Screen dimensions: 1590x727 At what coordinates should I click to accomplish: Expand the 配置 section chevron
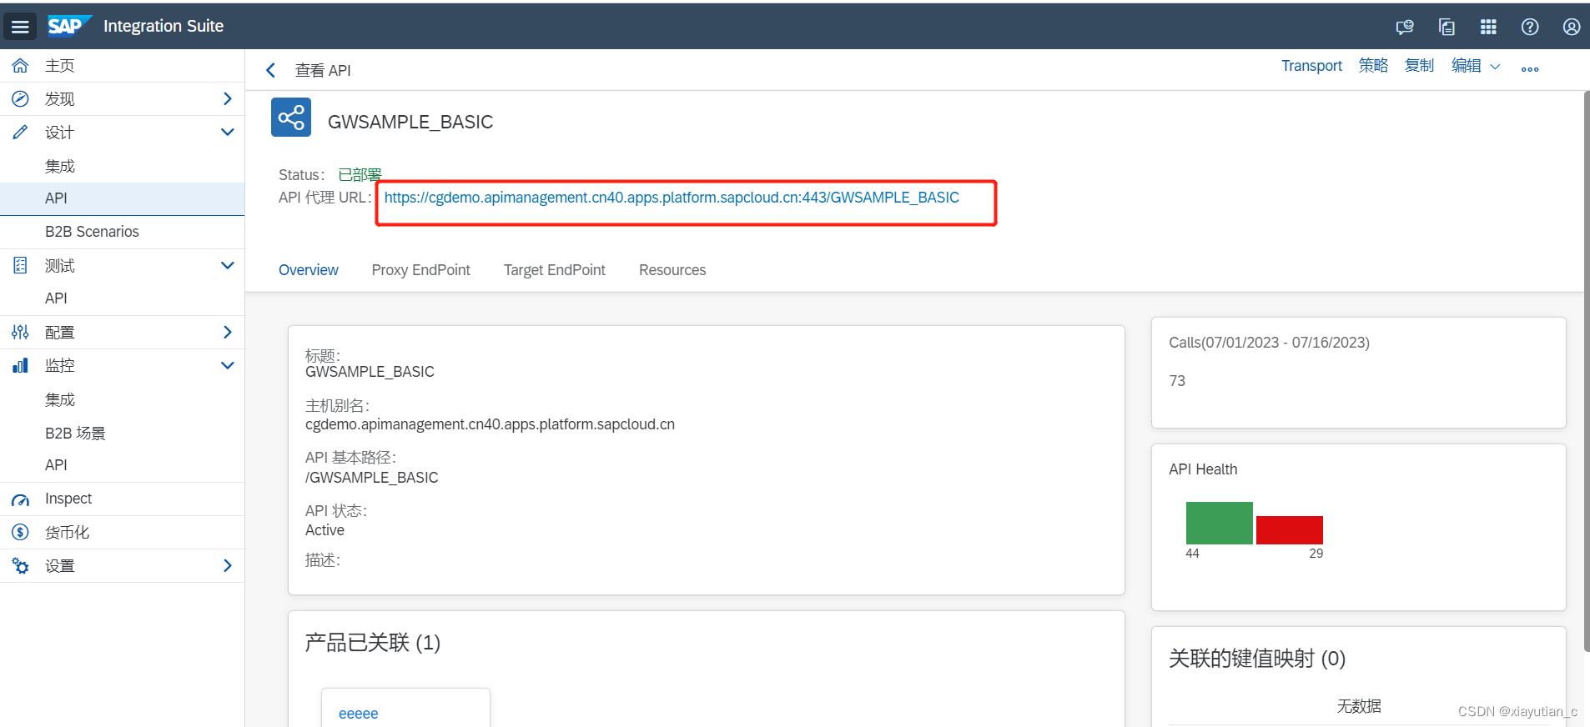click(228, 332)
